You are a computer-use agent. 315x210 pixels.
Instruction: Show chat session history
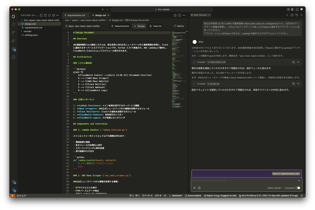(x=297, y=15)
